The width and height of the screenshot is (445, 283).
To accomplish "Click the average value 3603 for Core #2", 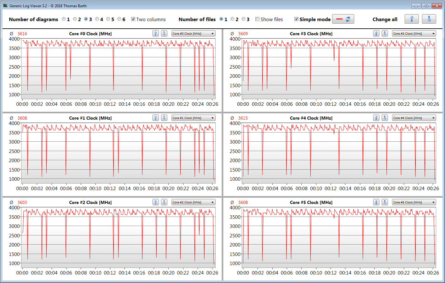I will [22, 202].
